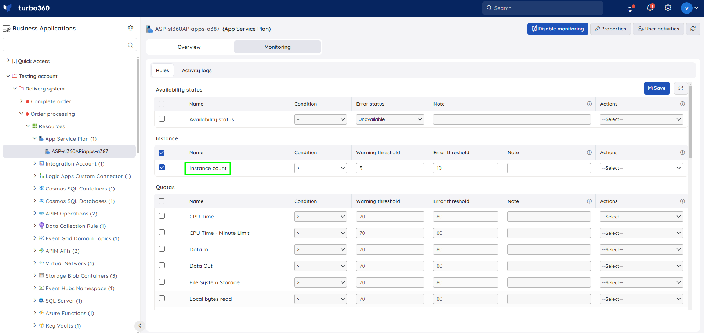Enable the CPU Time rule checkbox
Image resolution: width=704 pixels, height=333 pixels.
[162, 216]
